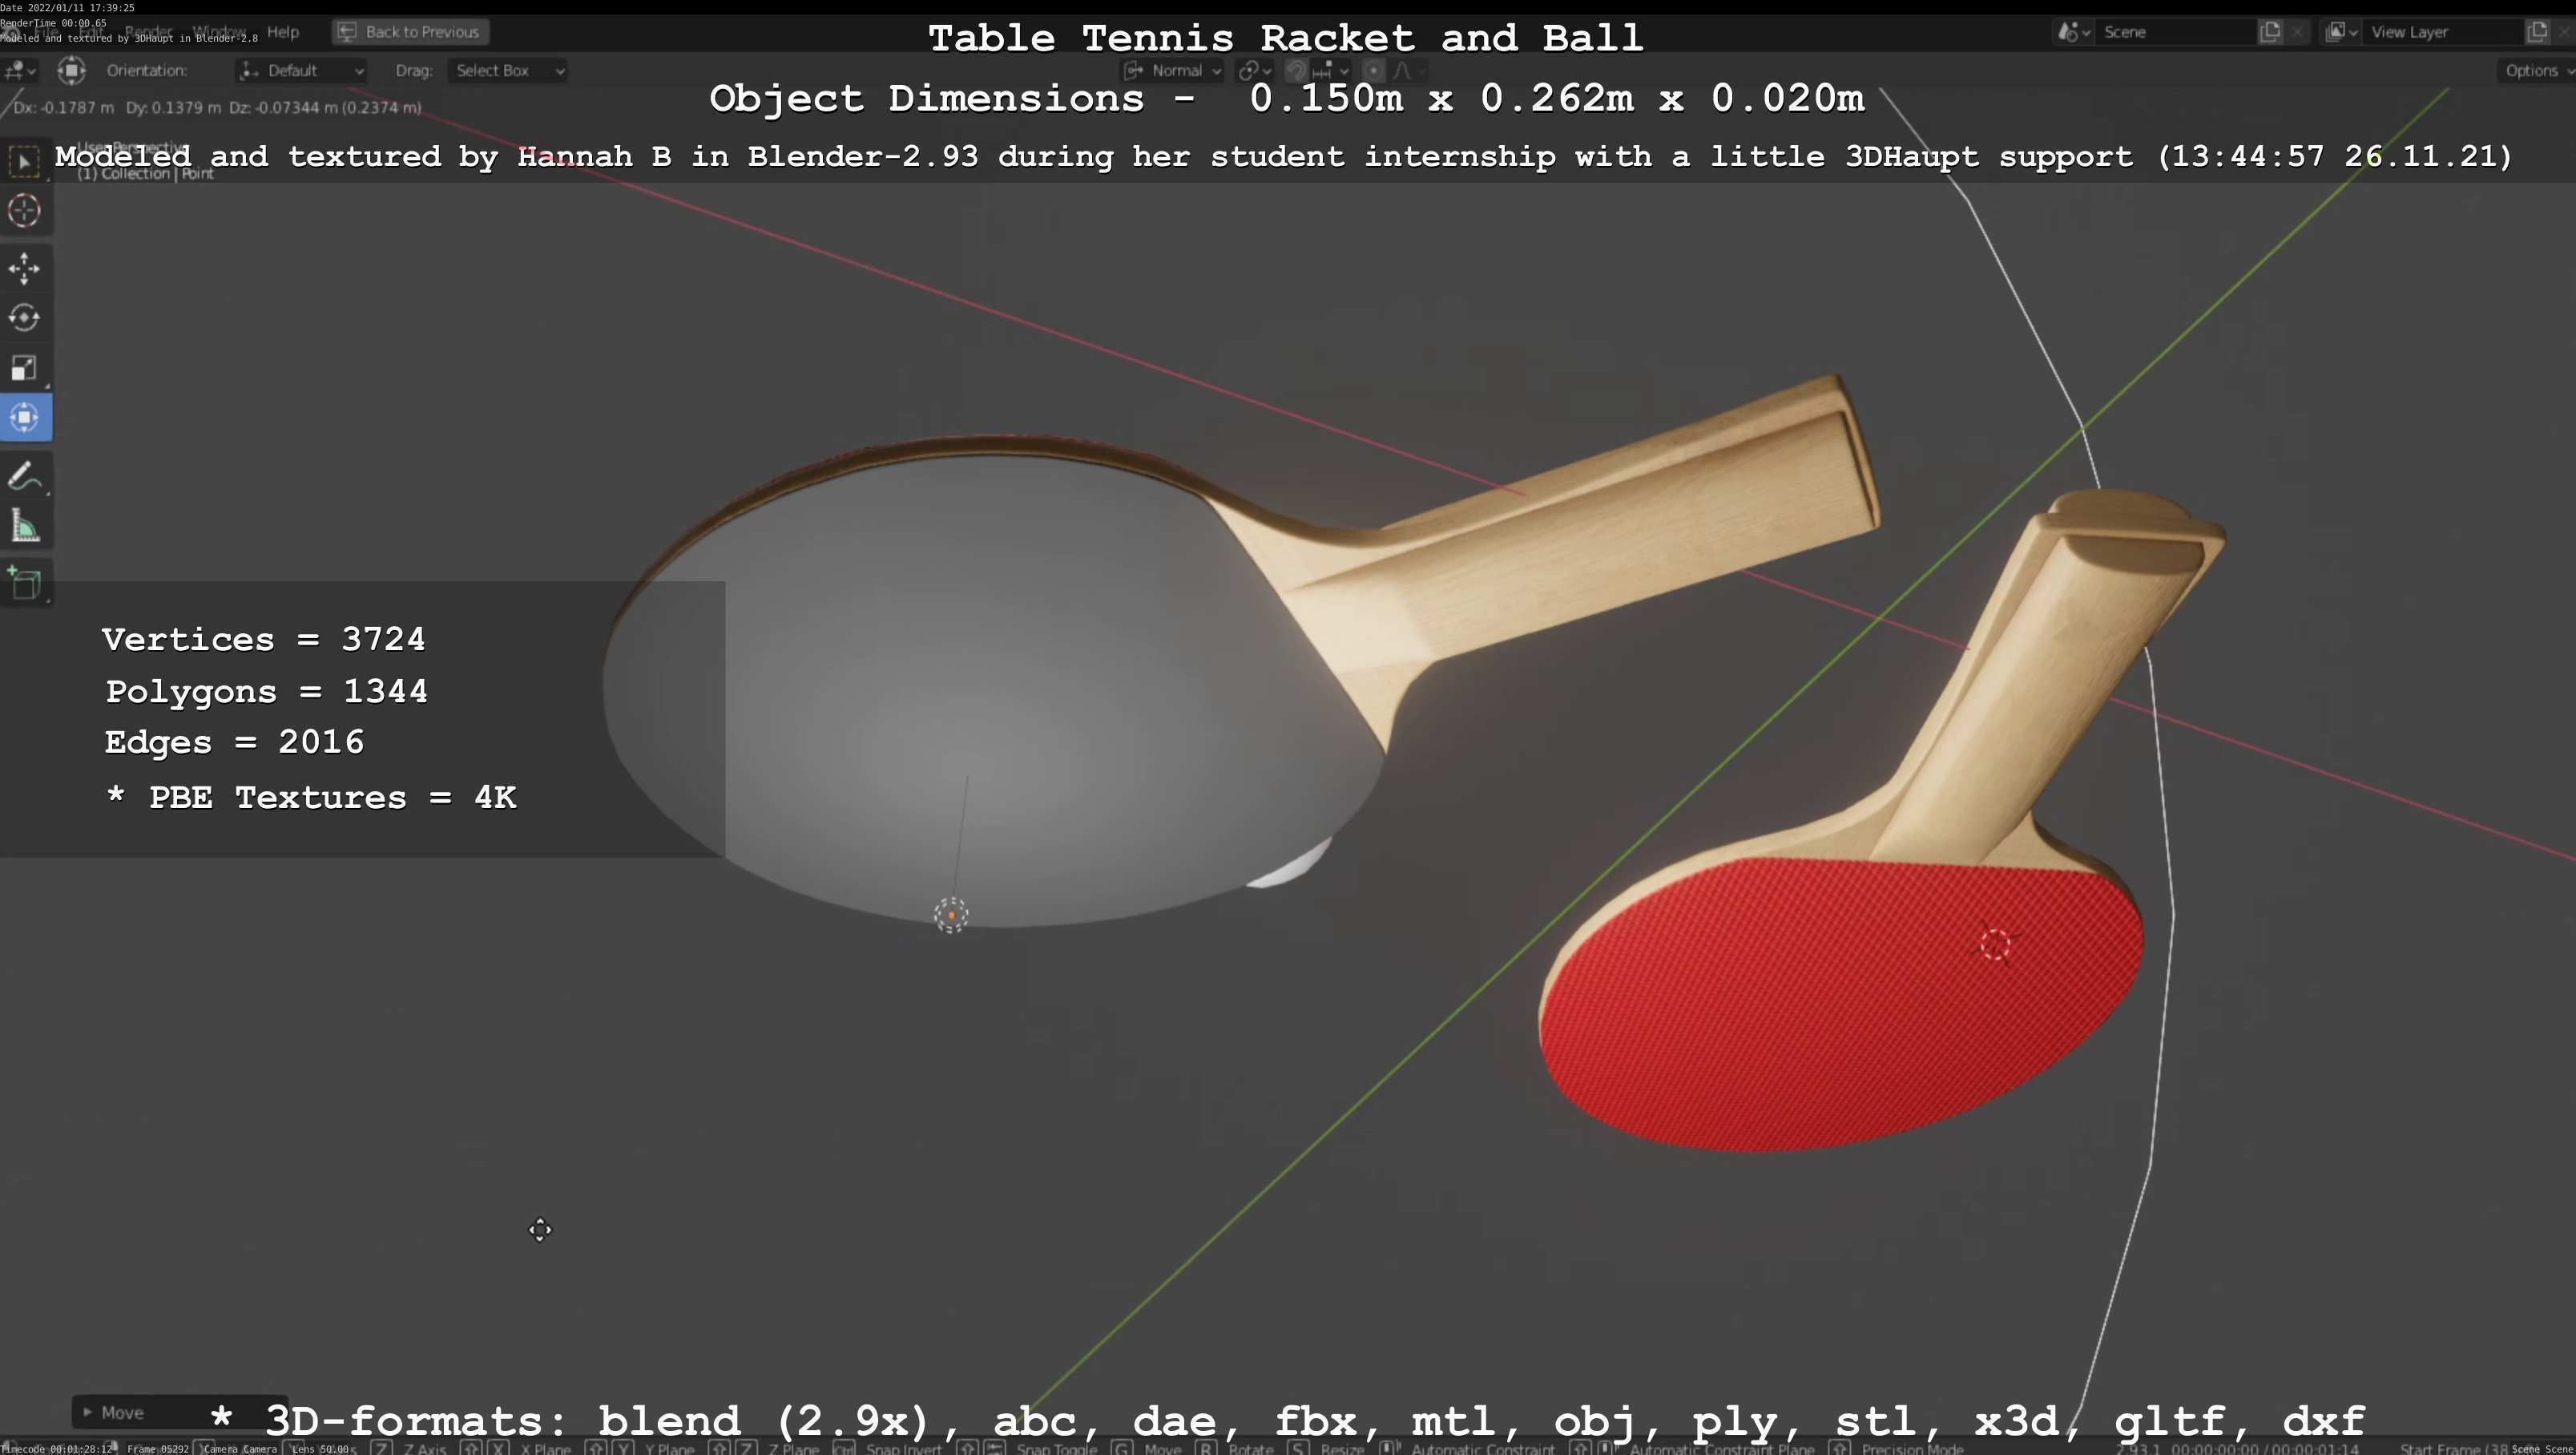Open the Orientation Default dropdown
Screen dimensions: 2576x1455
click(x=301, y=70)
